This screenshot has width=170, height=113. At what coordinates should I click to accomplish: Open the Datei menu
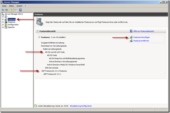point(4,6)
